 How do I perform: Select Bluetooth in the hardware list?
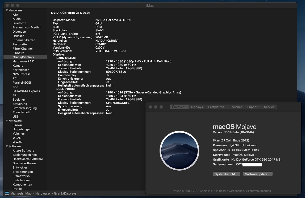point(19,23)
